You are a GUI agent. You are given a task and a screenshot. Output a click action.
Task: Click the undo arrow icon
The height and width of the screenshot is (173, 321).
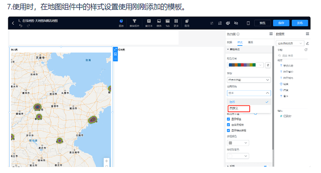point(20,26)
